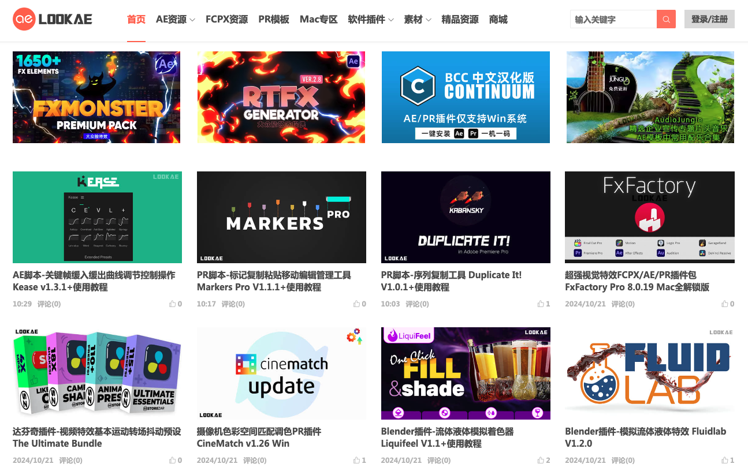Click the 10:29 timestamp on Kease post
748x475 pixels.
pos(22,304)
